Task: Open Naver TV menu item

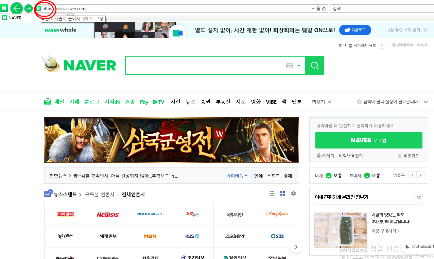Action: 159,102
